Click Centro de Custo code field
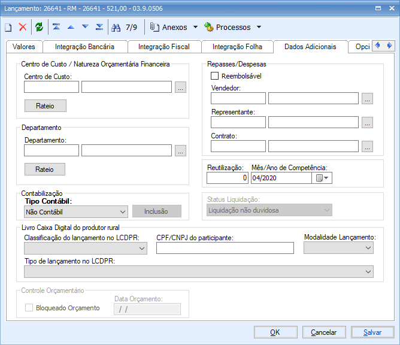This screenshot has width=400, height=345. coord(51,87)
